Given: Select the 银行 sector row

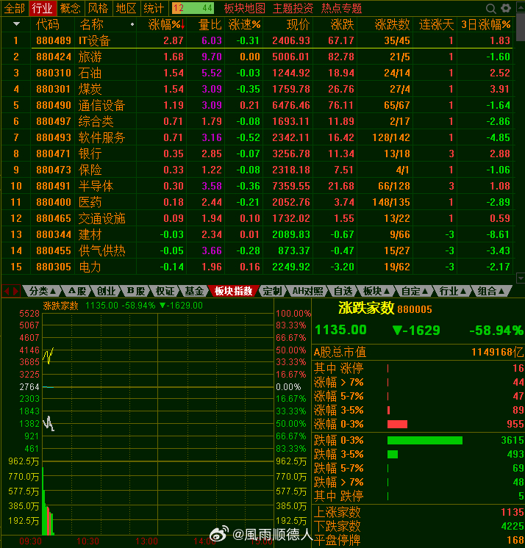Looking at the screenshot, I should pyautogui.click(x=257, y=154).
